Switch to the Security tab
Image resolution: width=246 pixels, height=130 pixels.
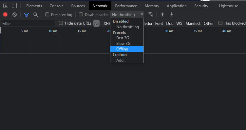(x=201, y=6)
